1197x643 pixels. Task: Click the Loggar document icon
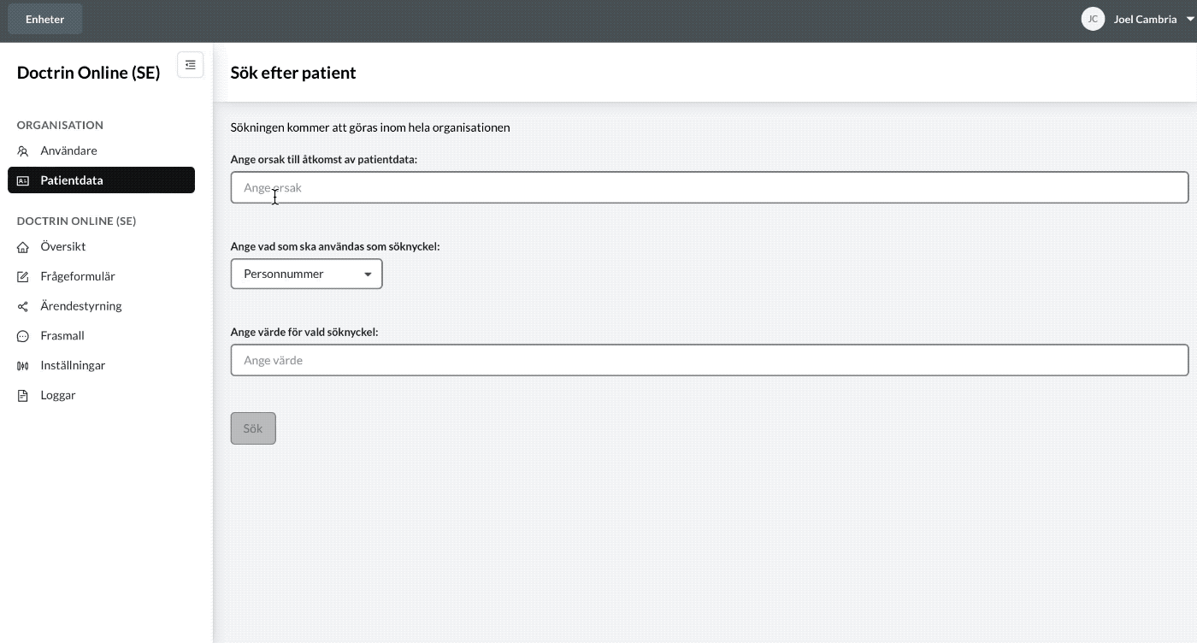click(23, 396)
